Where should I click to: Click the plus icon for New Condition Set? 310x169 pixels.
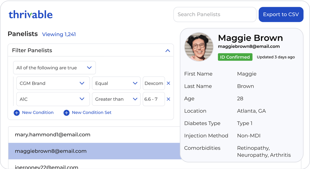66,113
